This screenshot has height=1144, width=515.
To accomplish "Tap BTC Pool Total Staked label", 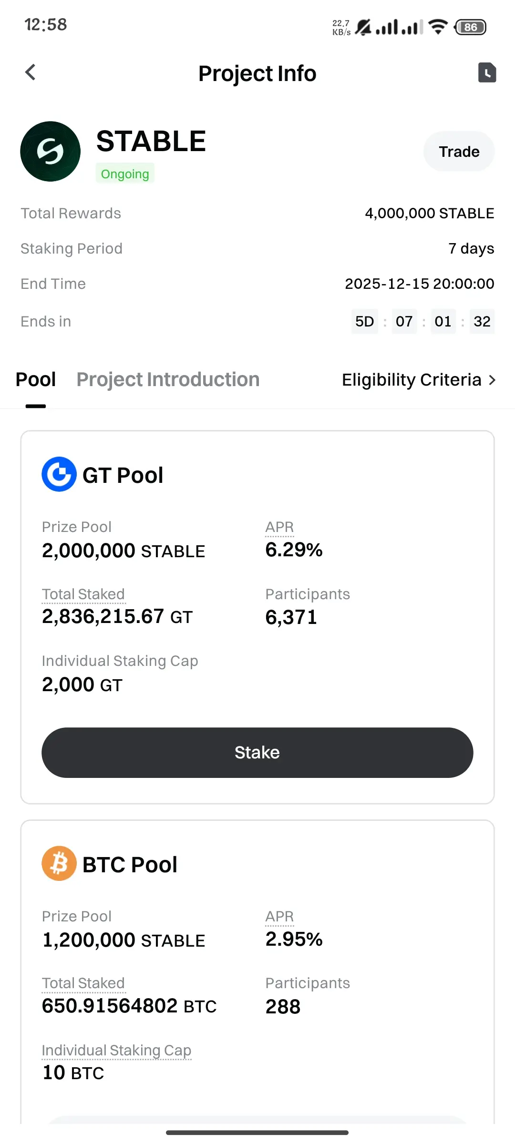I will (x=83, y=983).
